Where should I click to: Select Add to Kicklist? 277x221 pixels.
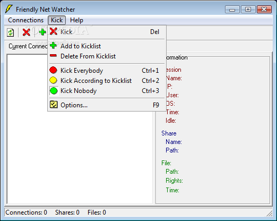pyautogui.click(x=107, y=46)
